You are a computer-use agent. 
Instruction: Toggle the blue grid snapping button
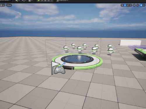[x=141, y=5]
